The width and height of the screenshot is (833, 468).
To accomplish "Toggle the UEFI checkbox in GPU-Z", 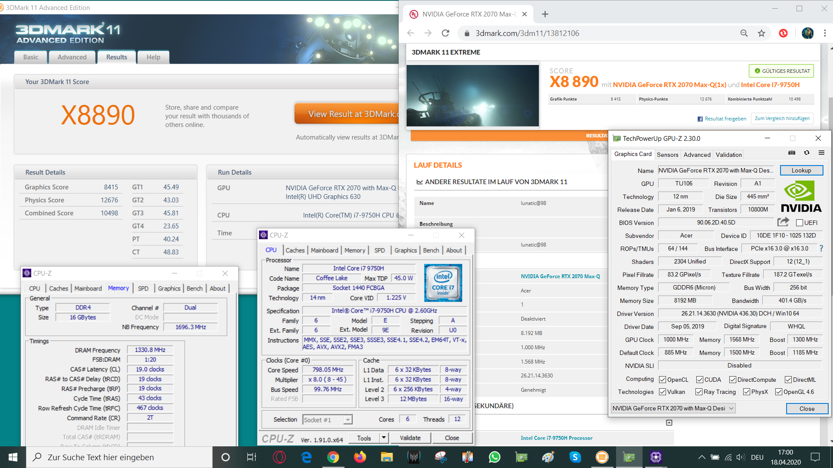I will (x=800, y=223).
